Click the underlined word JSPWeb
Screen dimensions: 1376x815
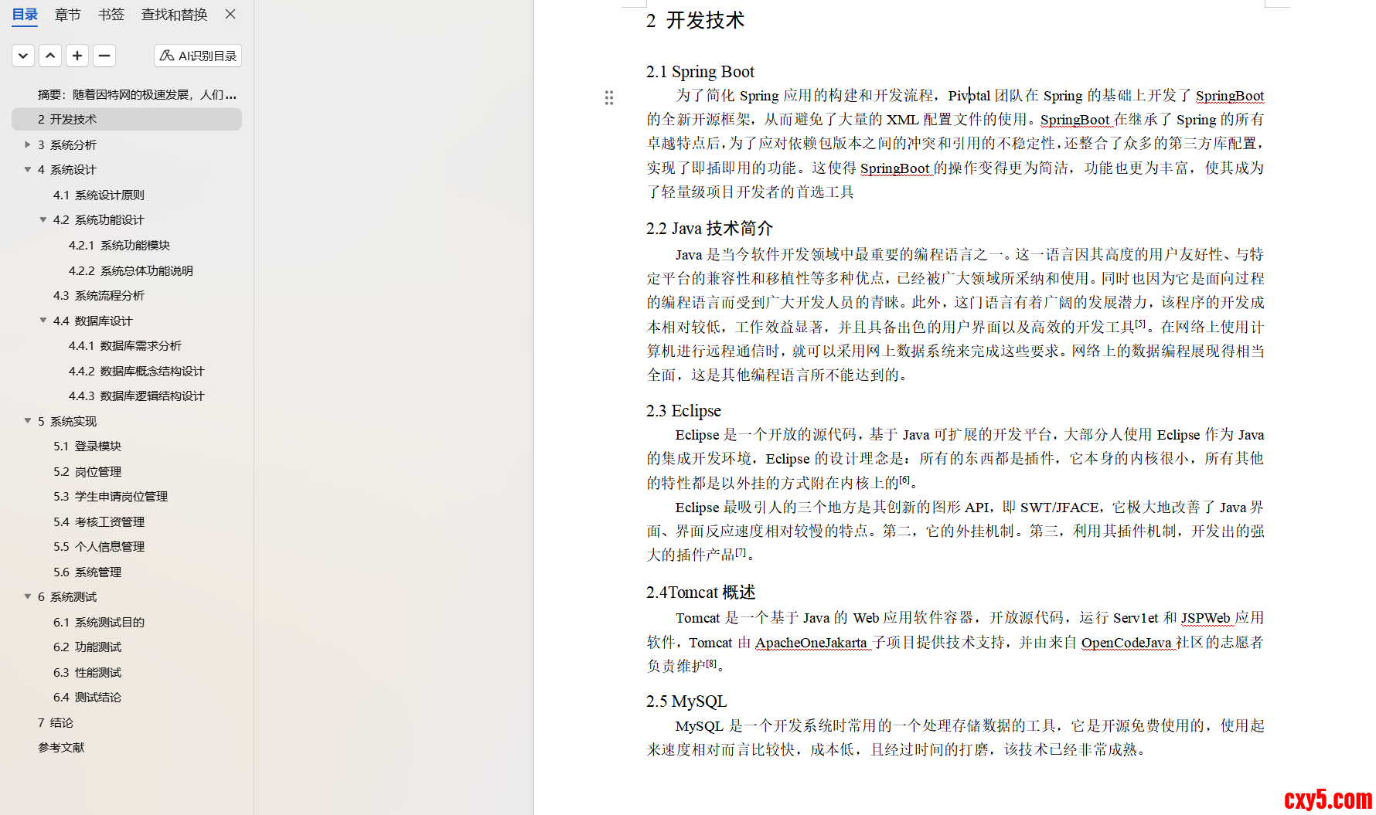point(1205,617)
